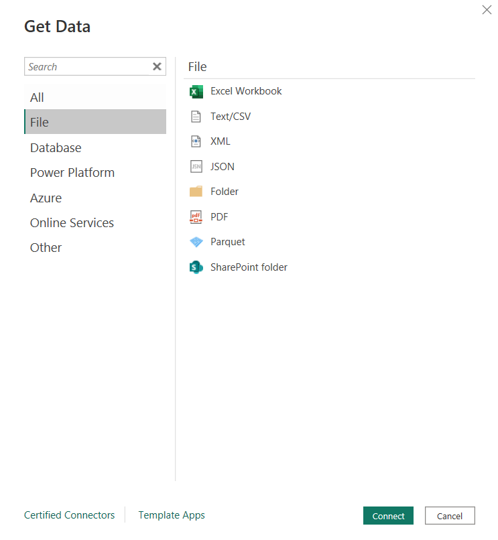Click the Cancel button
Screen dimensions: 498x540
pos(450,516)
